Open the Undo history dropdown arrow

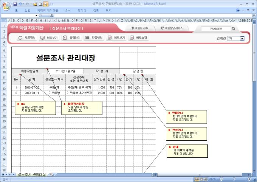23,4
